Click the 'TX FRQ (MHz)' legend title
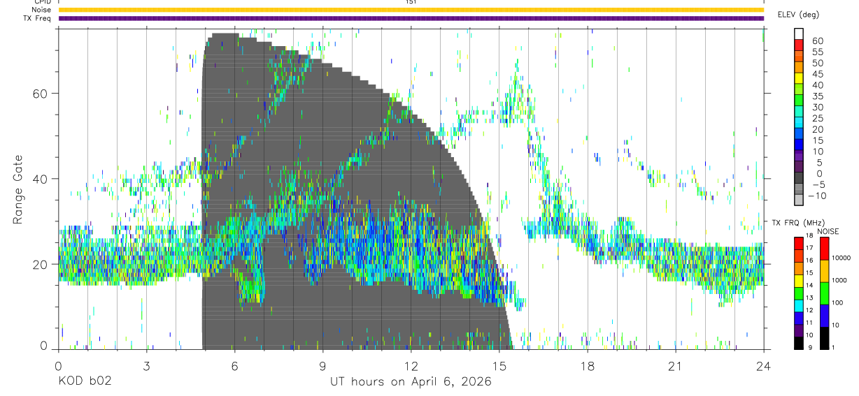The height and width of the screenshot is (396, 859). [x=798, y=222]
